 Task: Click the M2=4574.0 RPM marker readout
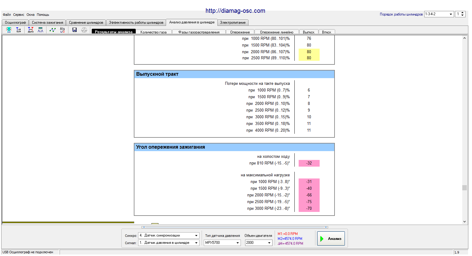(x=290, y=239)
